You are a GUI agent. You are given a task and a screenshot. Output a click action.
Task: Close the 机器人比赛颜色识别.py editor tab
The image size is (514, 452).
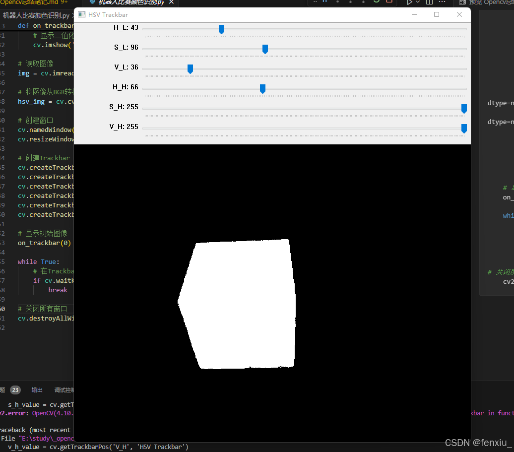click(171, 2)
